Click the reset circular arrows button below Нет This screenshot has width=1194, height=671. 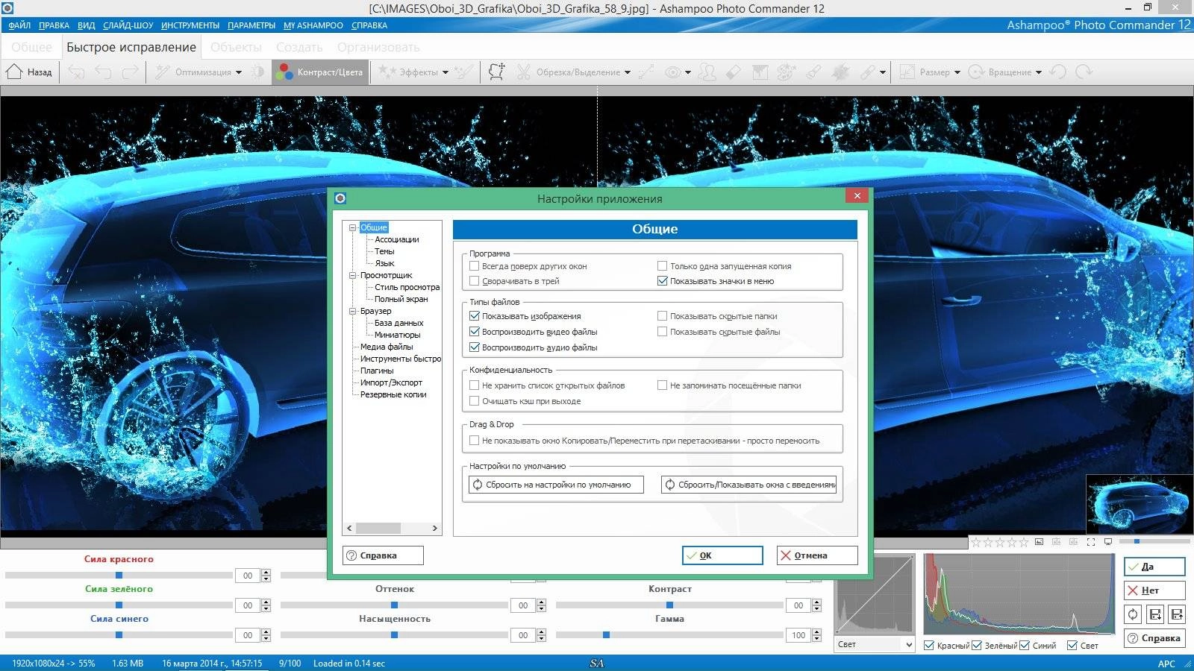1133,614
